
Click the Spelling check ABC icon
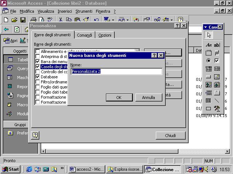point(50,20)
